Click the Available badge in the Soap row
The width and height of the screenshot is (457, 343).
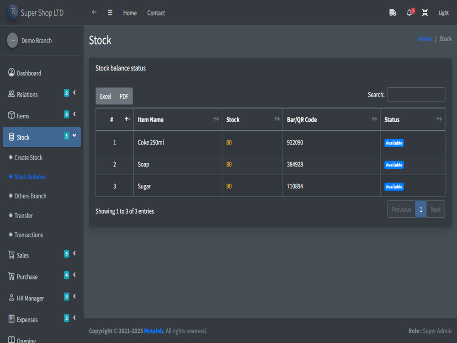point(394,165)
